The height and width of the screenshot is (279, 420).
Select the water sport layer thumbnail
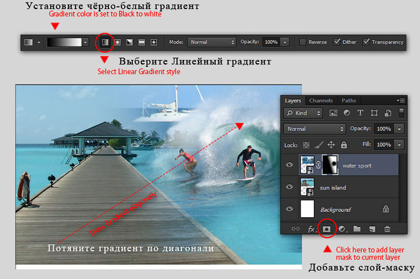[x=307, y=165]
